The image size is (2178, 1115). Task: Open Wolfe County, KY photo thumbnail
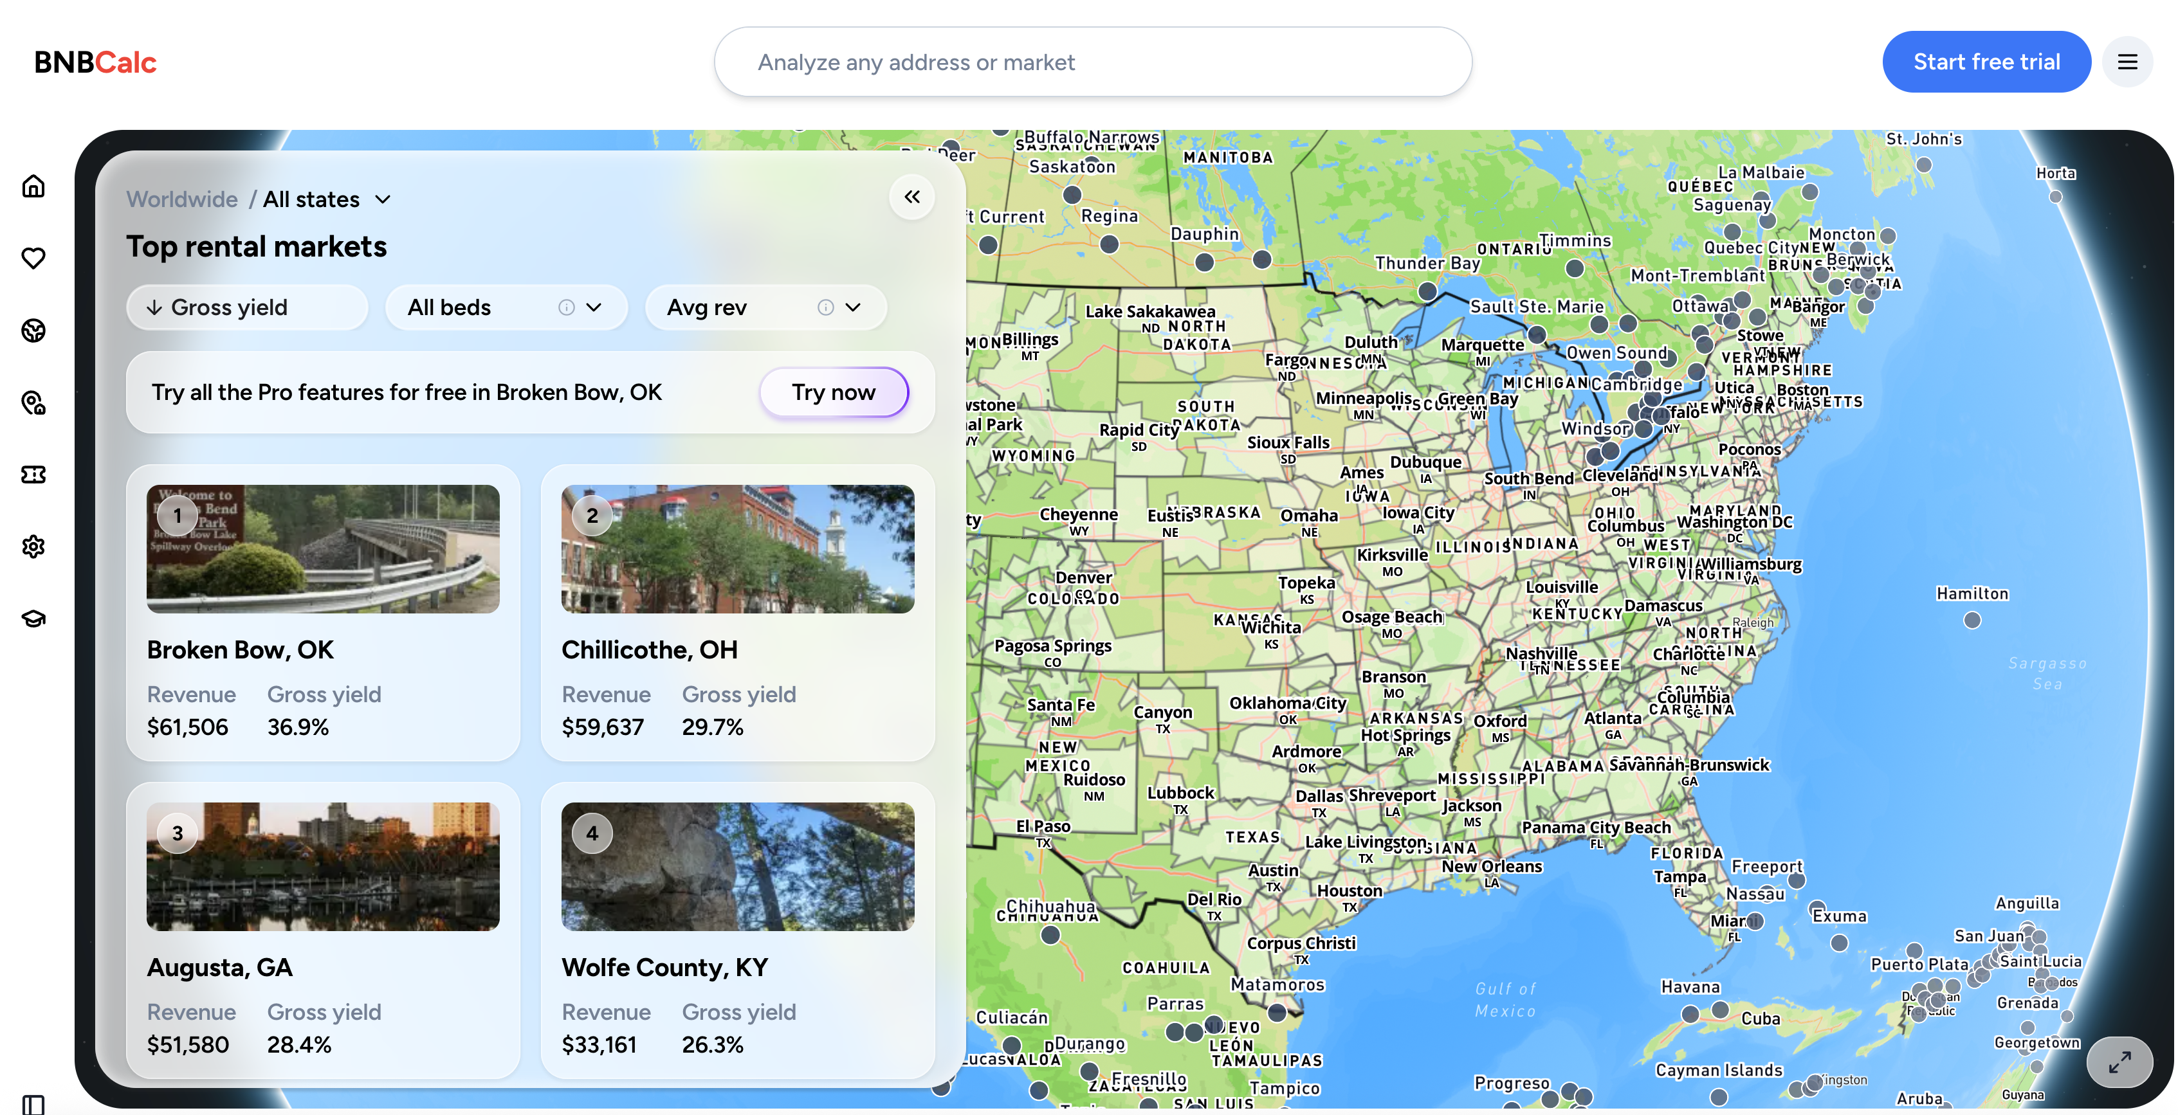pos(737,867)
